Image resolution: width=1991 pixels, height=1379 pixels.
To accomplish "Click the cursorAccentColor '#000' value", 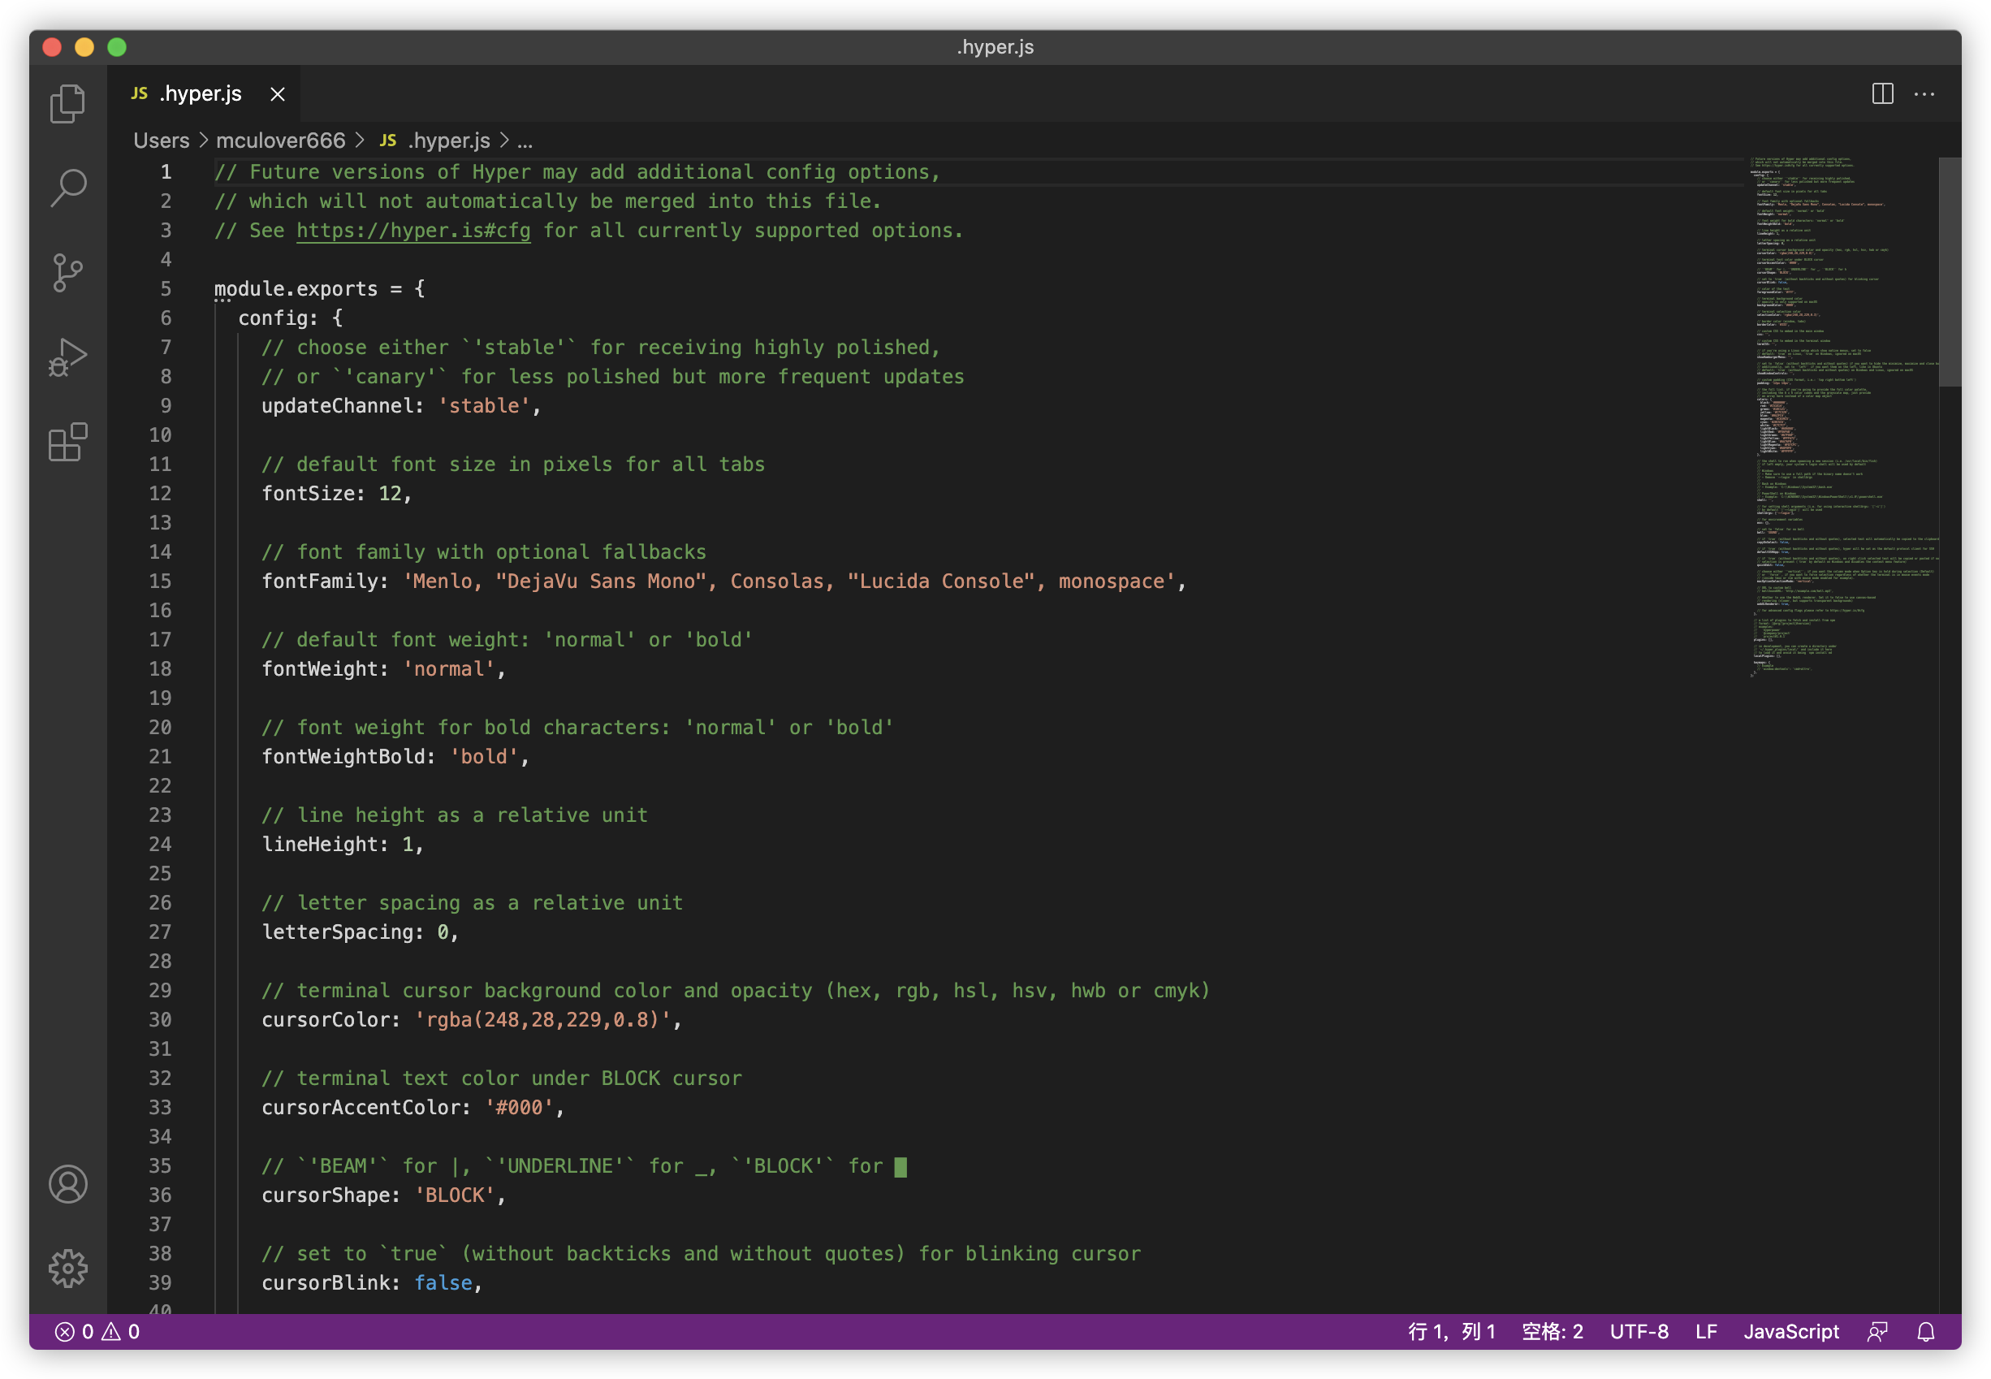I will [519, 1108].
